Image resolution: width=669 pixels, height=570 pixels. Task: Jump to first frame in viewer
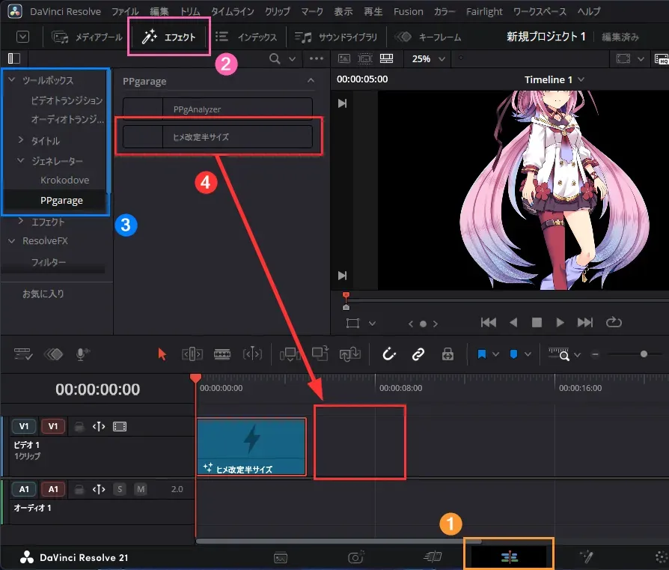click(x=489, y=322)
